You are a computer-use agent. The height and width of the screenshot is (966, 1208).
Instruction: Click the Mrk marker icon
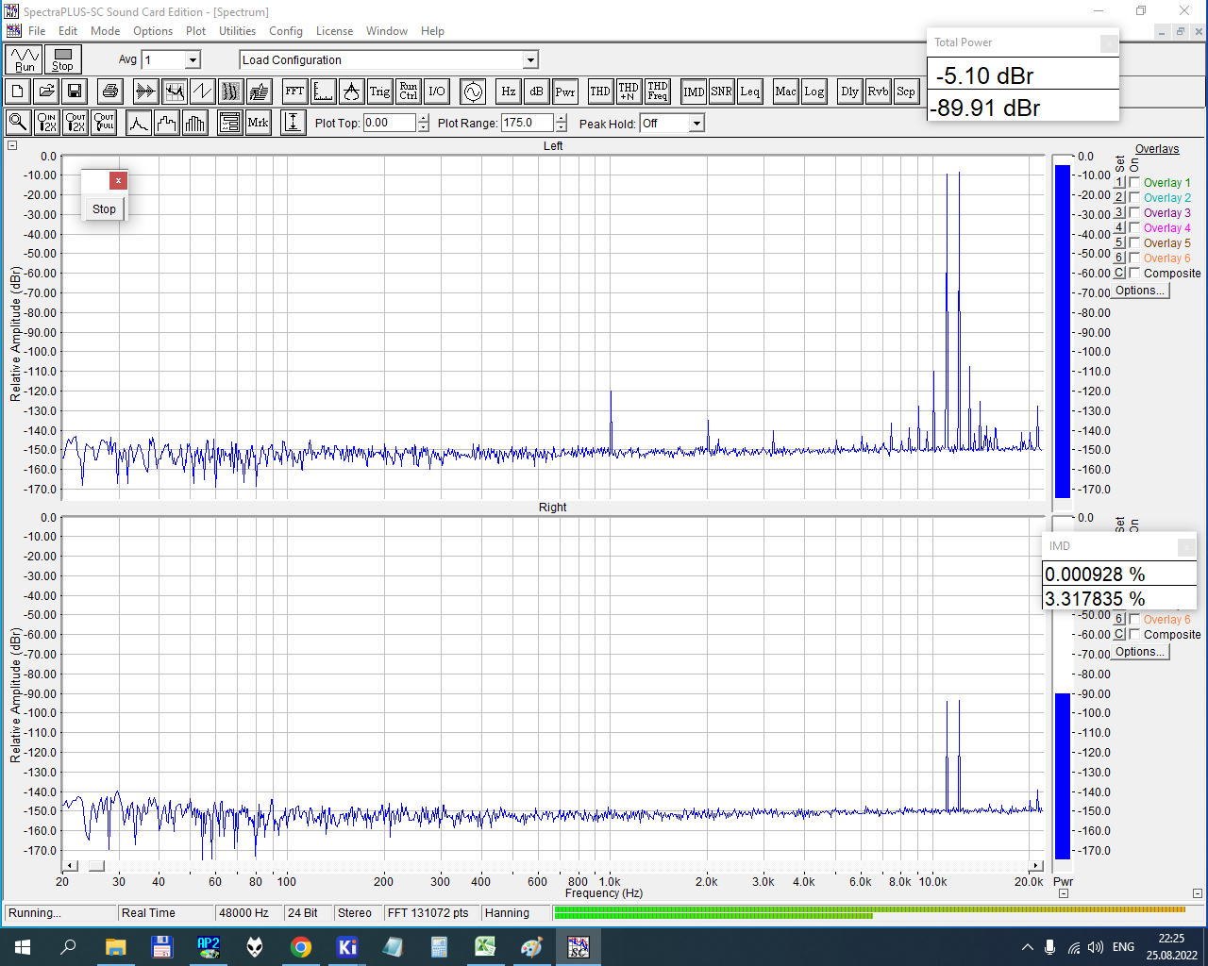pyautogui.click(x=258, y=123)
